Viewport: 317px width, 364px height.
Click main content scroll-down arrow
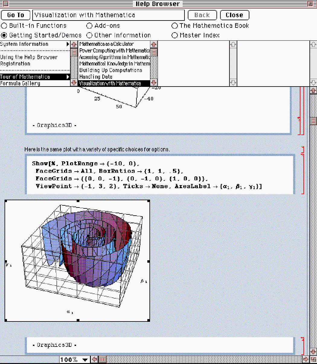coord(313,352)
